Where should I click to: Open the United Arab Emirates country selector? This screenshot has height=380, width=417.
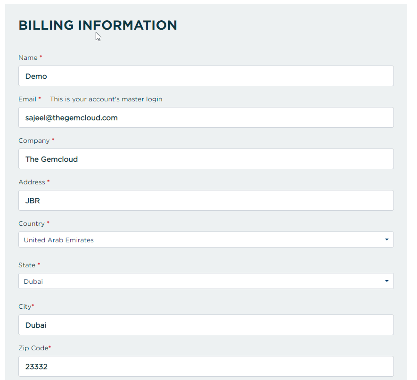point(206,240)
